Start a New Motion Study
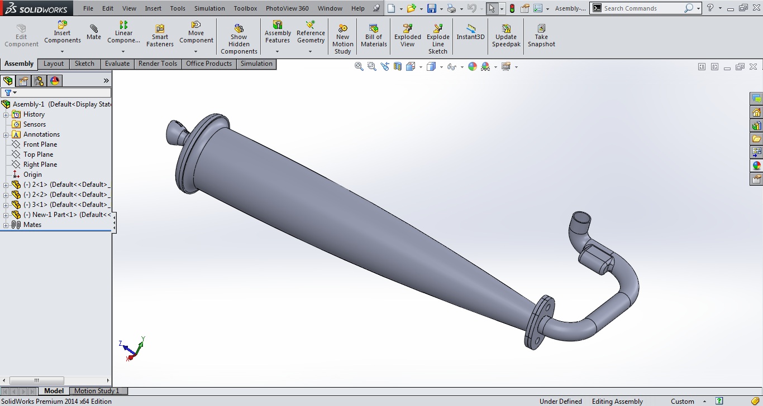This screenshot has width=763, height=406. (x=343, y=39)
